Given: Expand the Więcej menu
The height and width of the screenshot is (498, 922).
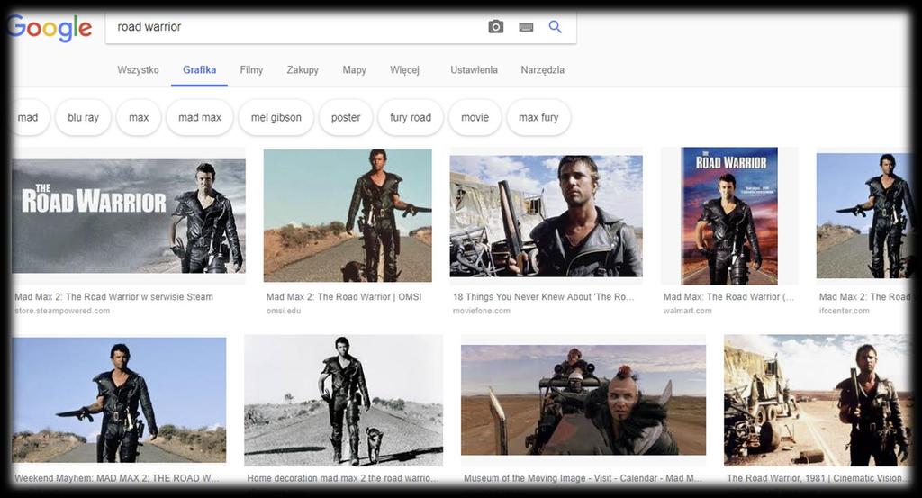Looking at the screenshot, I should [x=404, y=70].
